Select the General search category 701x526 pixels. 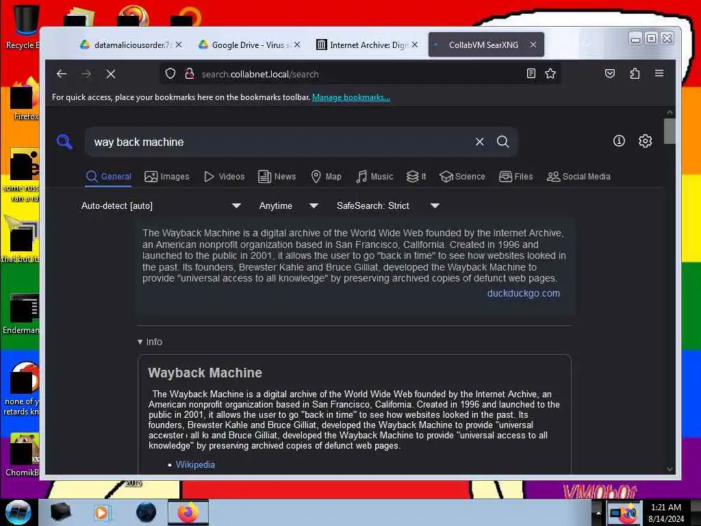point(109,177)
